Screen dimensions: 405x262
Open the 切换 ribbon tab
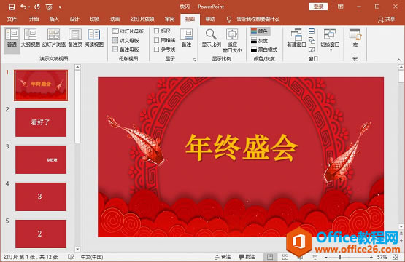(x=95, y=20)
